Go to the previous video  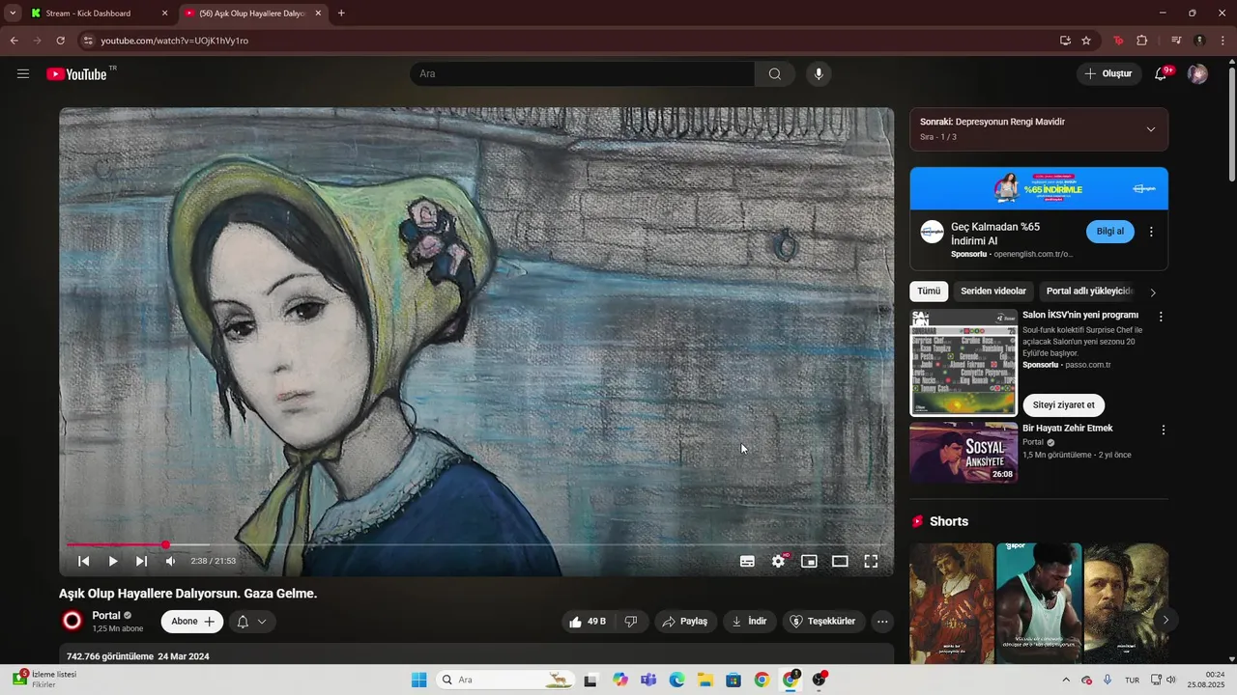84,561
